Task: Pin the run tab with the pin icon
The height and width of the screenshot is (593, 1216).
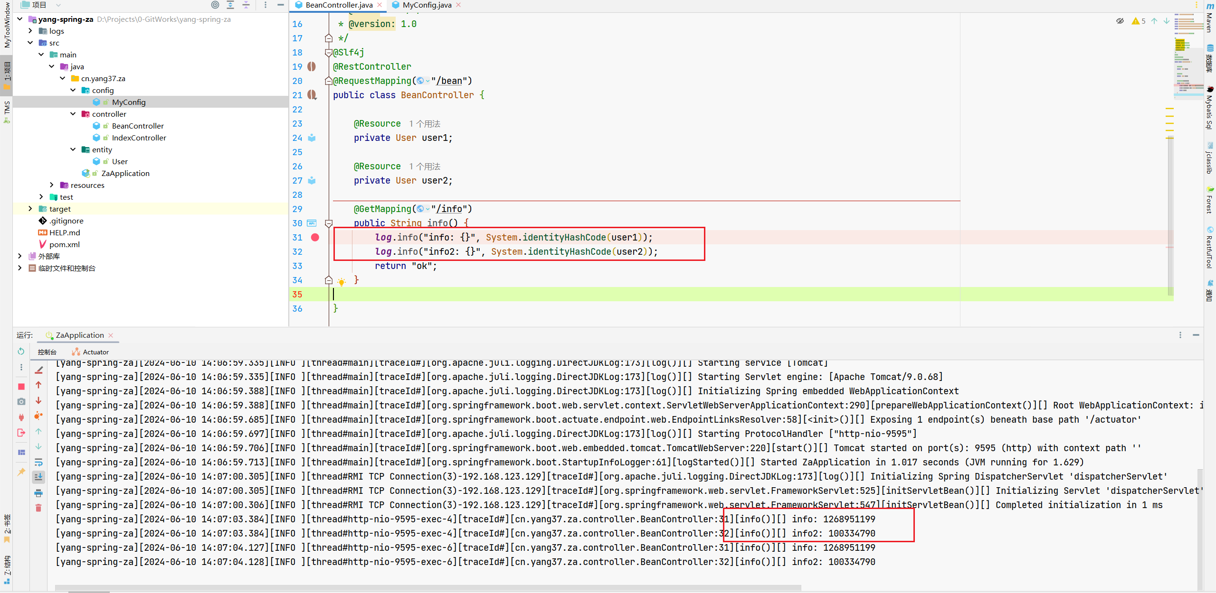Action: click(x=21, y=472)
